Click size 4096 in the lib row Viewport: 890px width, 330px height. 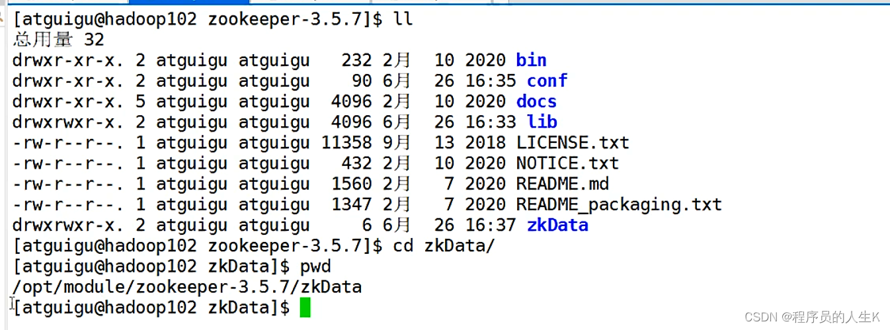[352, 122]
